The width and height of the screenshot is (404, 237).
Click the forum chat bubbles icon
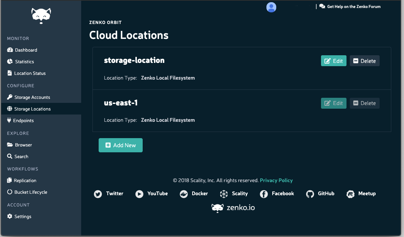click(x=322, y=7)
